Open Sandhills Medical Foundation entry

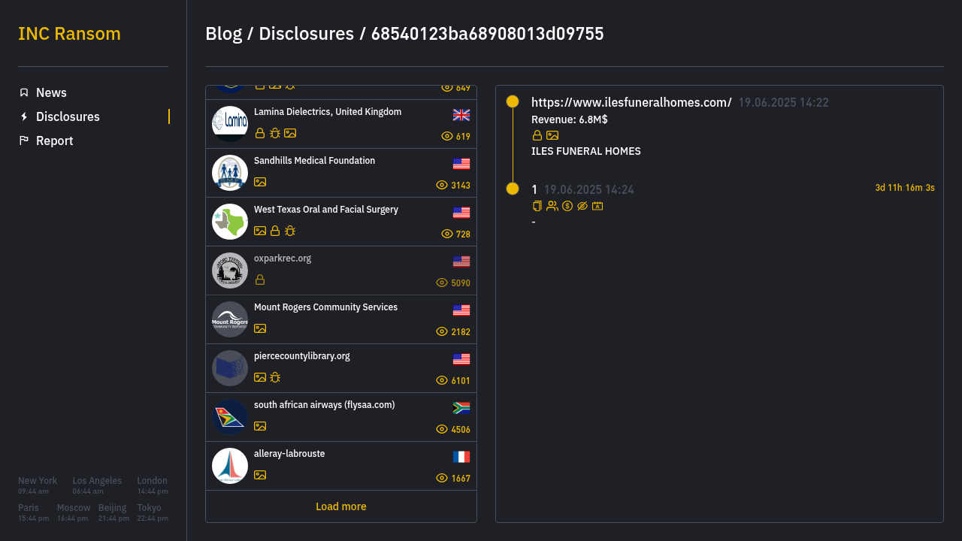[341, 173]
